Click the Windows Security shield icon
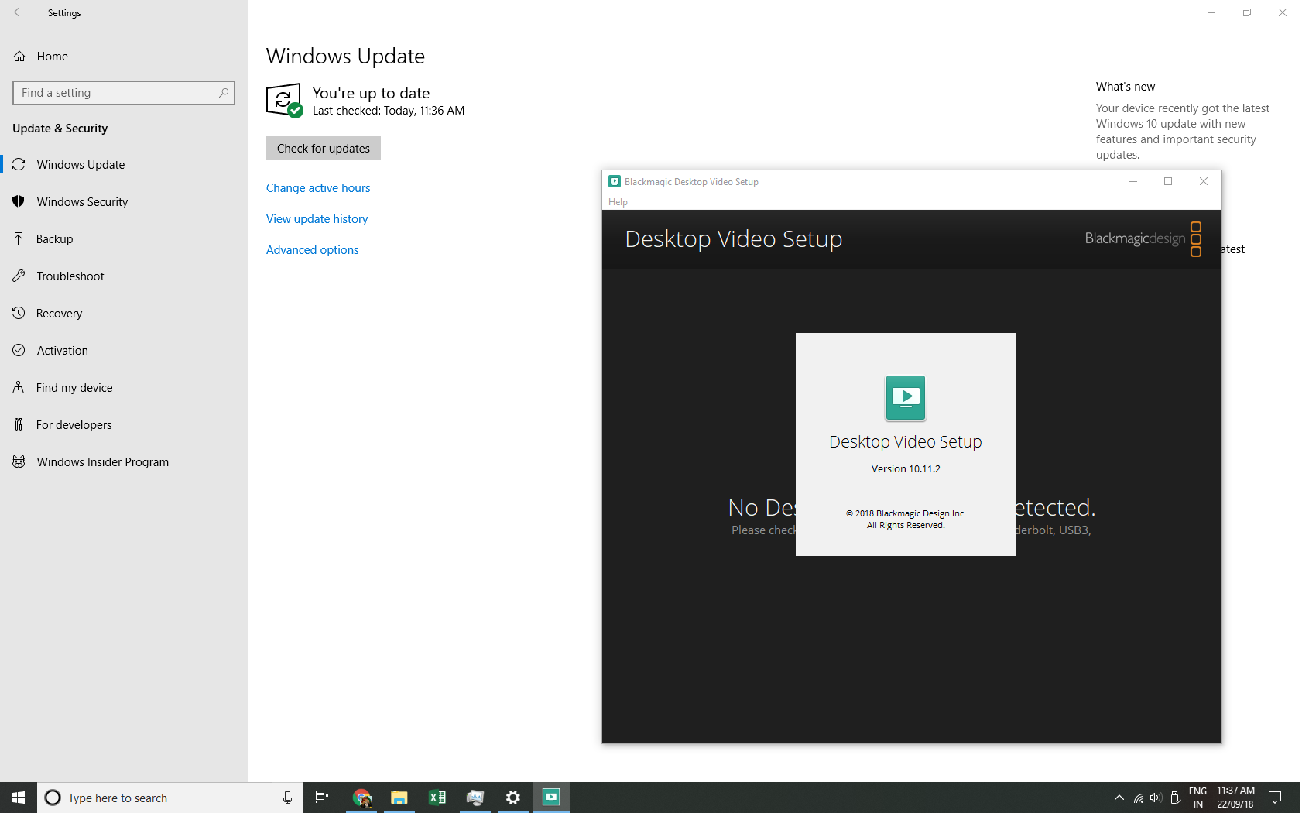The width and height of the screenshot is (1302, 813). click(x=19, y=201)
